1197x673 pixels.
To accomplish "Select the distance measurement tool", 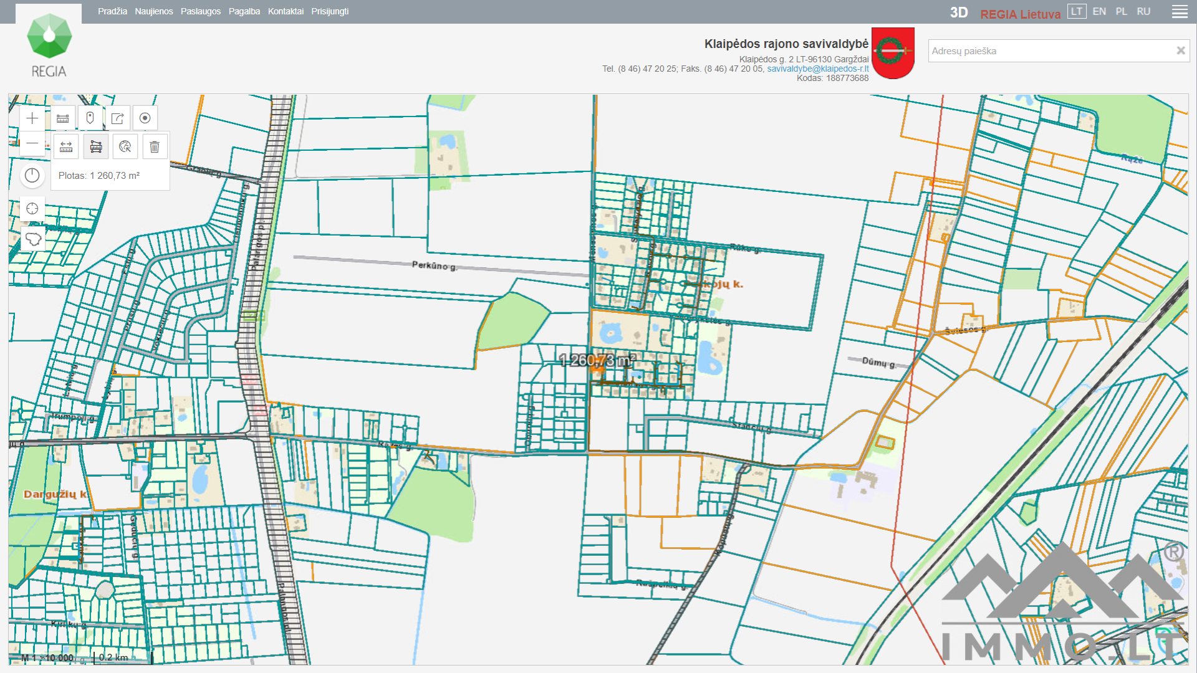I will click(66, 147).
